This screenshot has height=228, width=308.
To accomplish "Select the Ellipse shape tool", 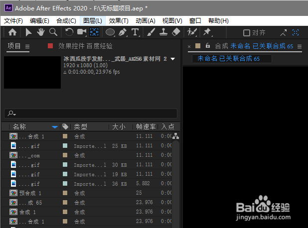I will (110, 32).
